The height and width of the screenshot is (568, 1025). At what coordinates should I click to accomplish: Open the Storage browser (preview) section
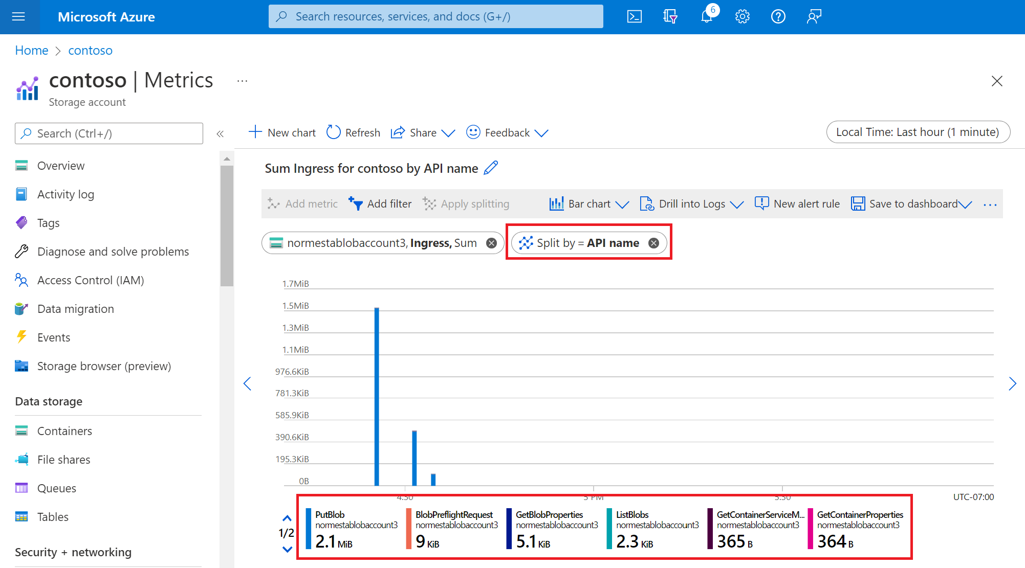(x=104, y=366)
